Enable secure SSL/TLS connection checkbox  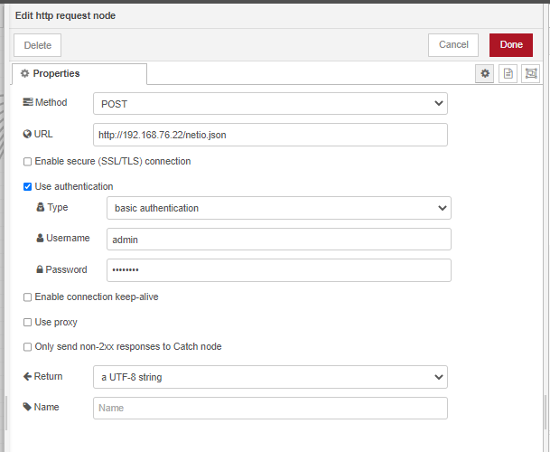point(27,162)
